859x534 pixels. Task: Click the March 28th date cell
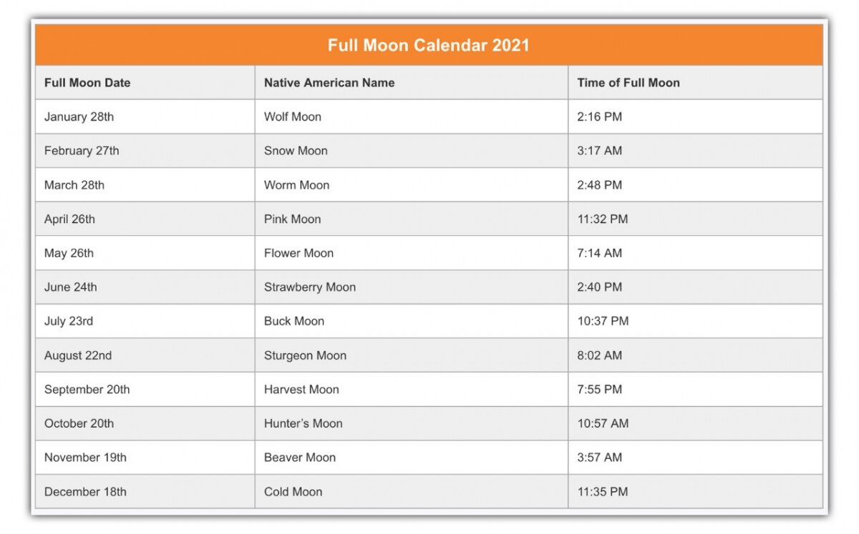(74, 185)
